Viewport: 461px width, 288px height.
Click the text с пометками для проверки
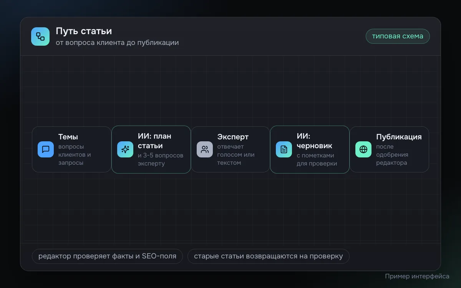[317, 159]
